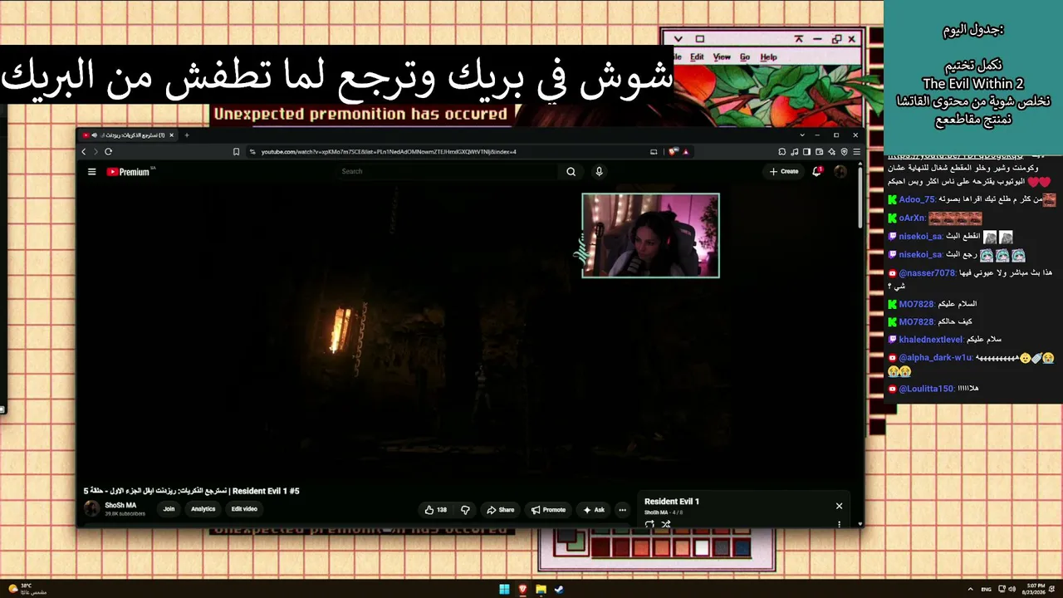Open Analytics for the video
1063x598 pixels.
pyautogui.click(x=203, y=509)
